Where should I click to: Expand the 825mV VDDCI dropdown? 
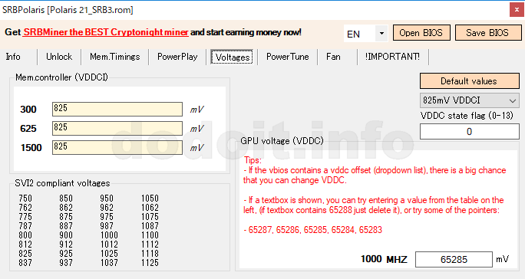point(470,100)
